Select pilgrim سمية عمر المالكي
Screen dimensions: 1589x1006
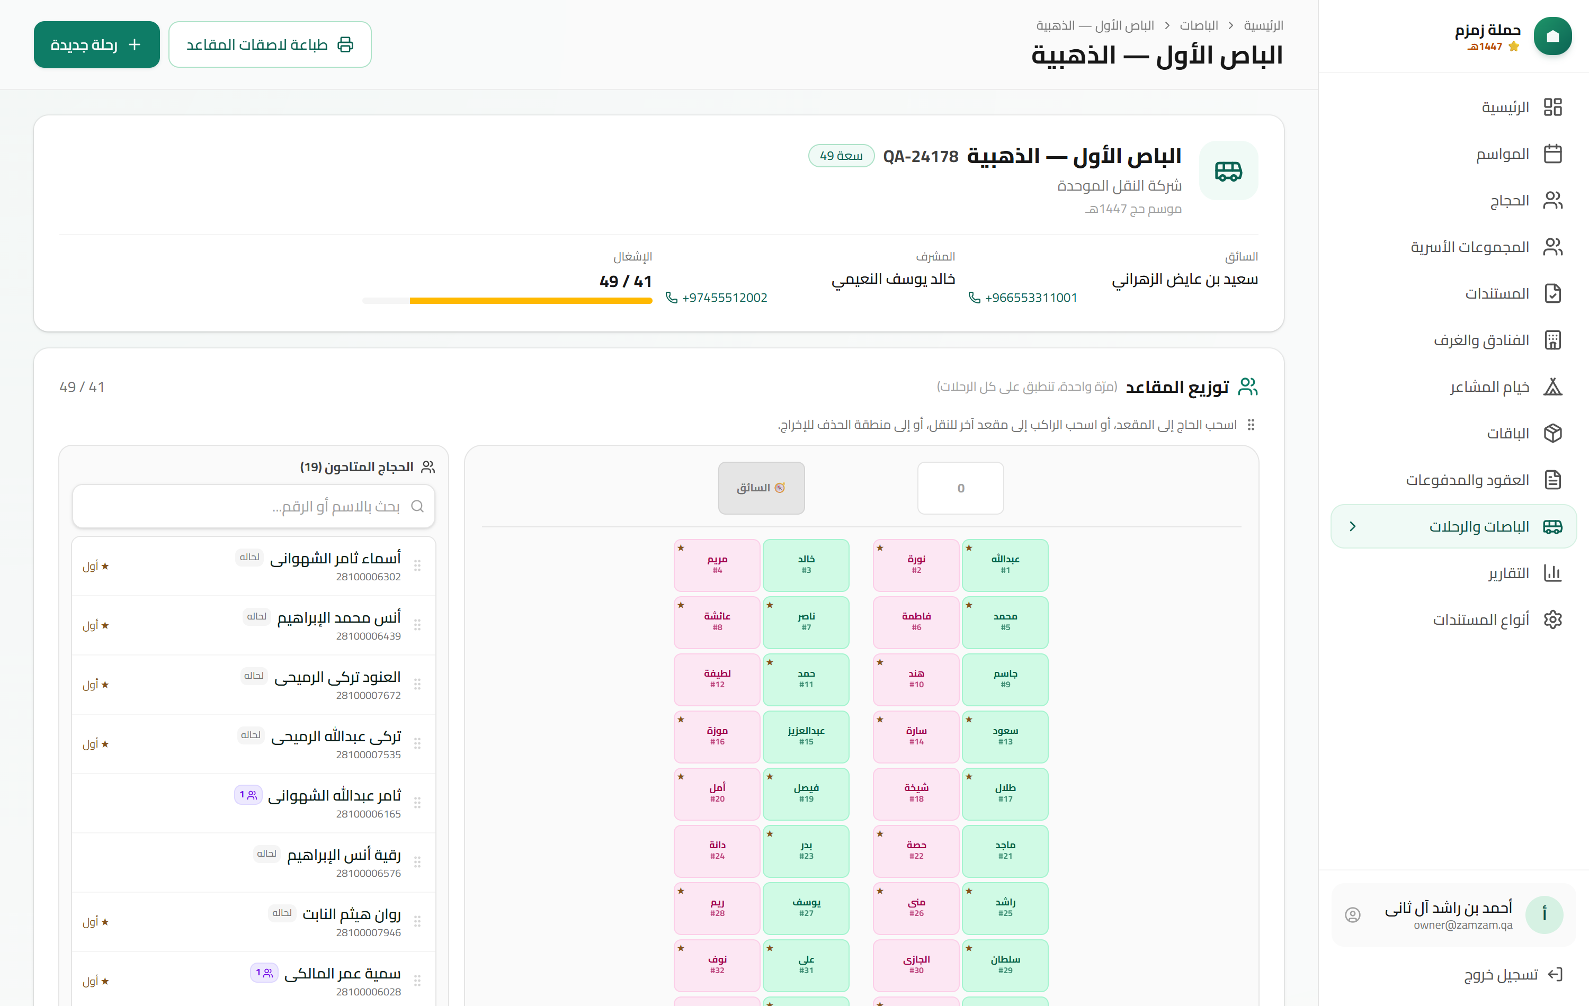[x=253, y=979]
